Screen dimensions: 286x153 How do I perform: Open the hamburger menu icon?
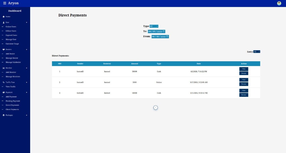point(5,3)
